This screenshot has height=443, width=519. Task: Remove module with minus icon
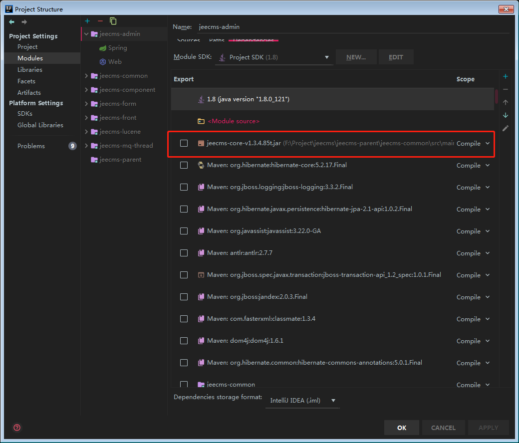(x=100, y=21)
